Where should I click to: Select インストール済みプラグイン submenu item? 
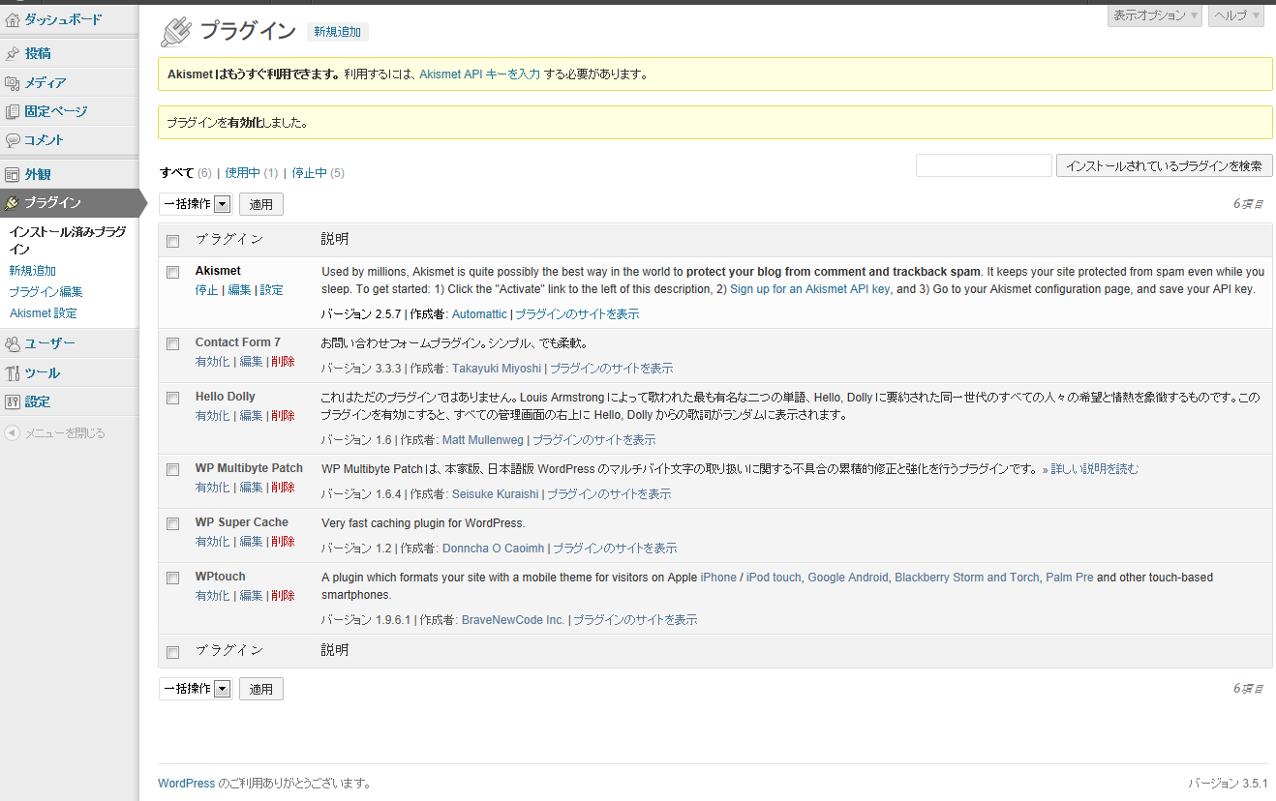(68, 241)
